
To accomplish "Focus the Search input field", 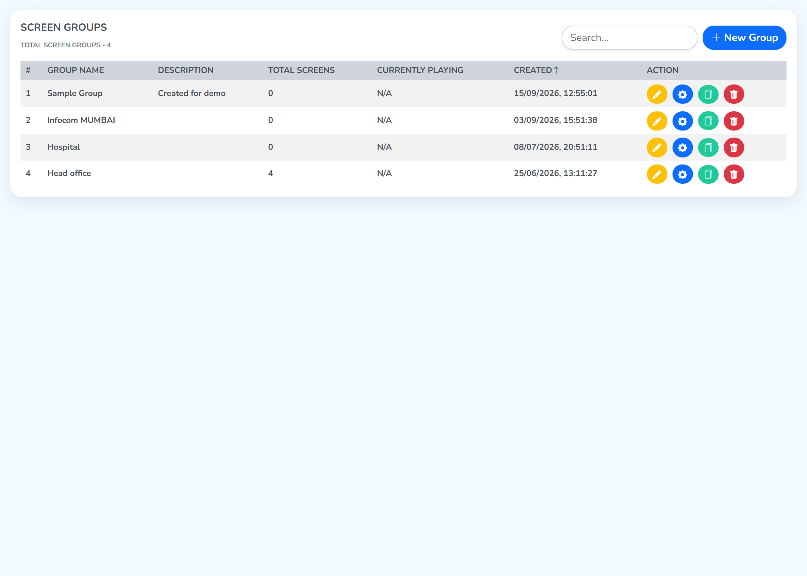I will 629,37.
